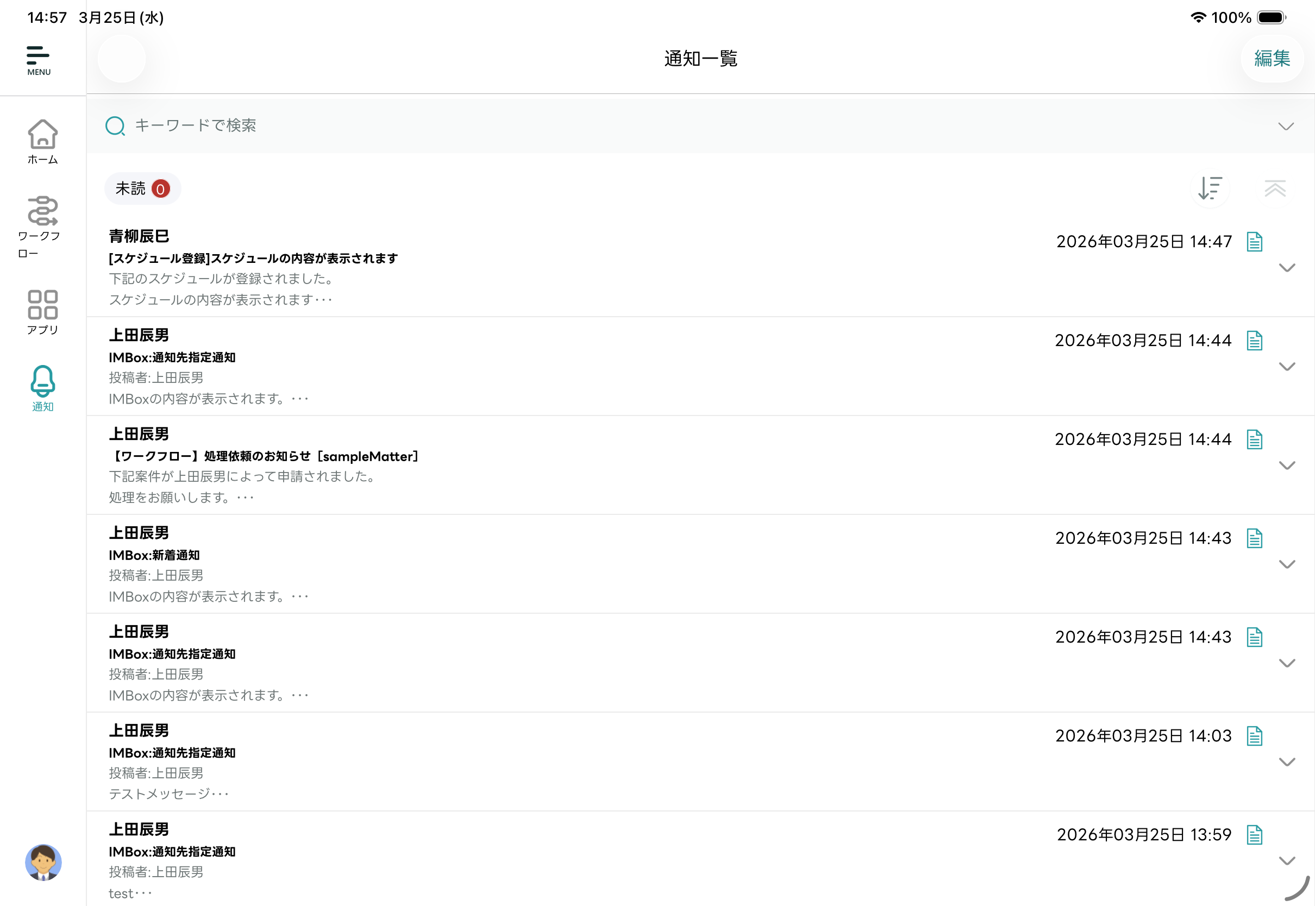
Task: Open document icon for 13:59 notification
Action: coord(1254,835)
